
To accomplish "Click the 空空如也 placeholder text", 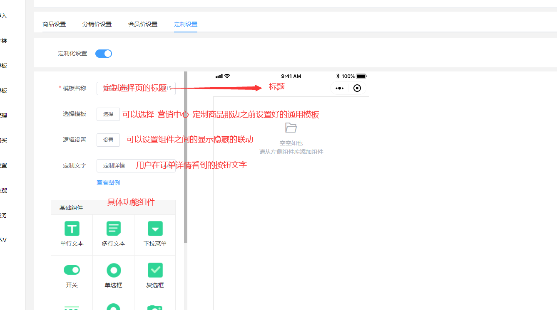I will (x=291, y=143).
